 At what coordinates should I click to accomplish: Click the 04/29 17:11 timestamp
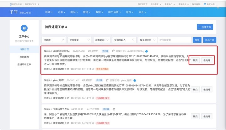tap(77, 109)
